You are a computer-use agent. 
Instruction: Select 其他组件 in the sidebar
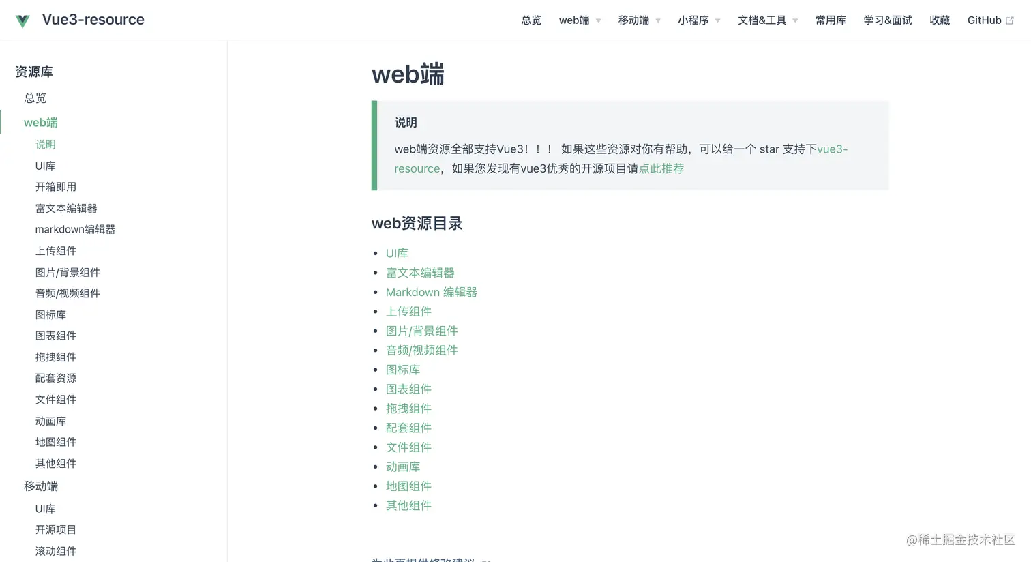point(56,463)
